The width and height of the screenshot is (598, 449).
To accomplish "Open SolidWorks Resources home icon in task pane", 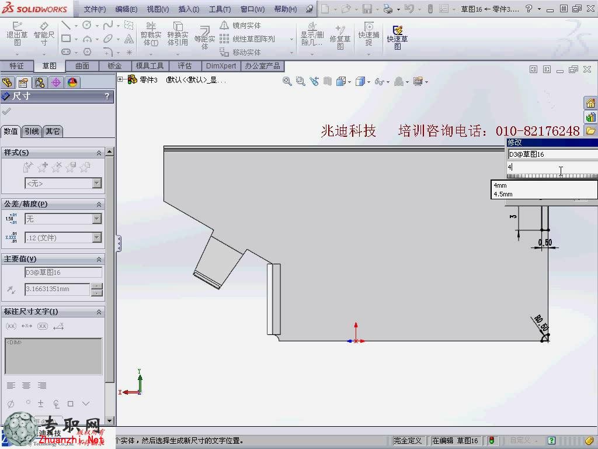I will [590, 103].
